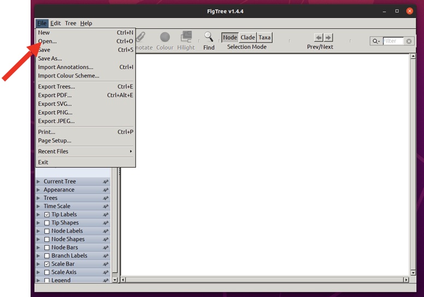This screenshot has height=297, width=424.
Task: Uncheck the Tip Labels checkbox
Action: (x=47, y=215)
